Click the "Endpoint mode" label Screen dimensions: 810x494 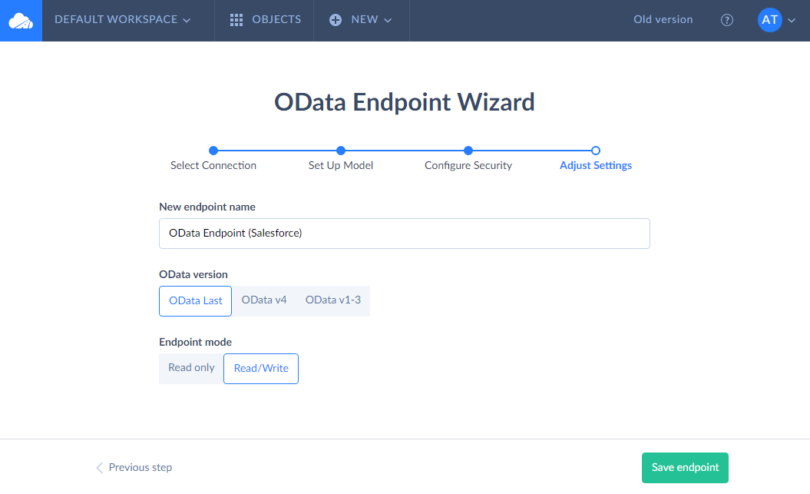pyautogui.click(x=195, y=342)
